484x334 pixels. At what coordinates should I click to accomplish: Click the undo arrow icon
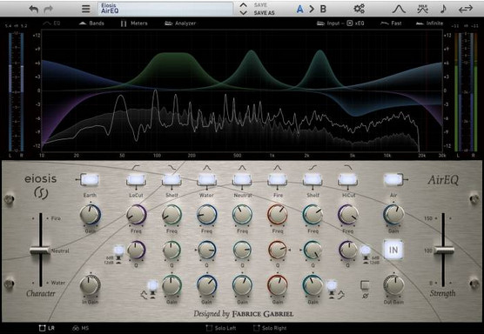coord(34,9)
